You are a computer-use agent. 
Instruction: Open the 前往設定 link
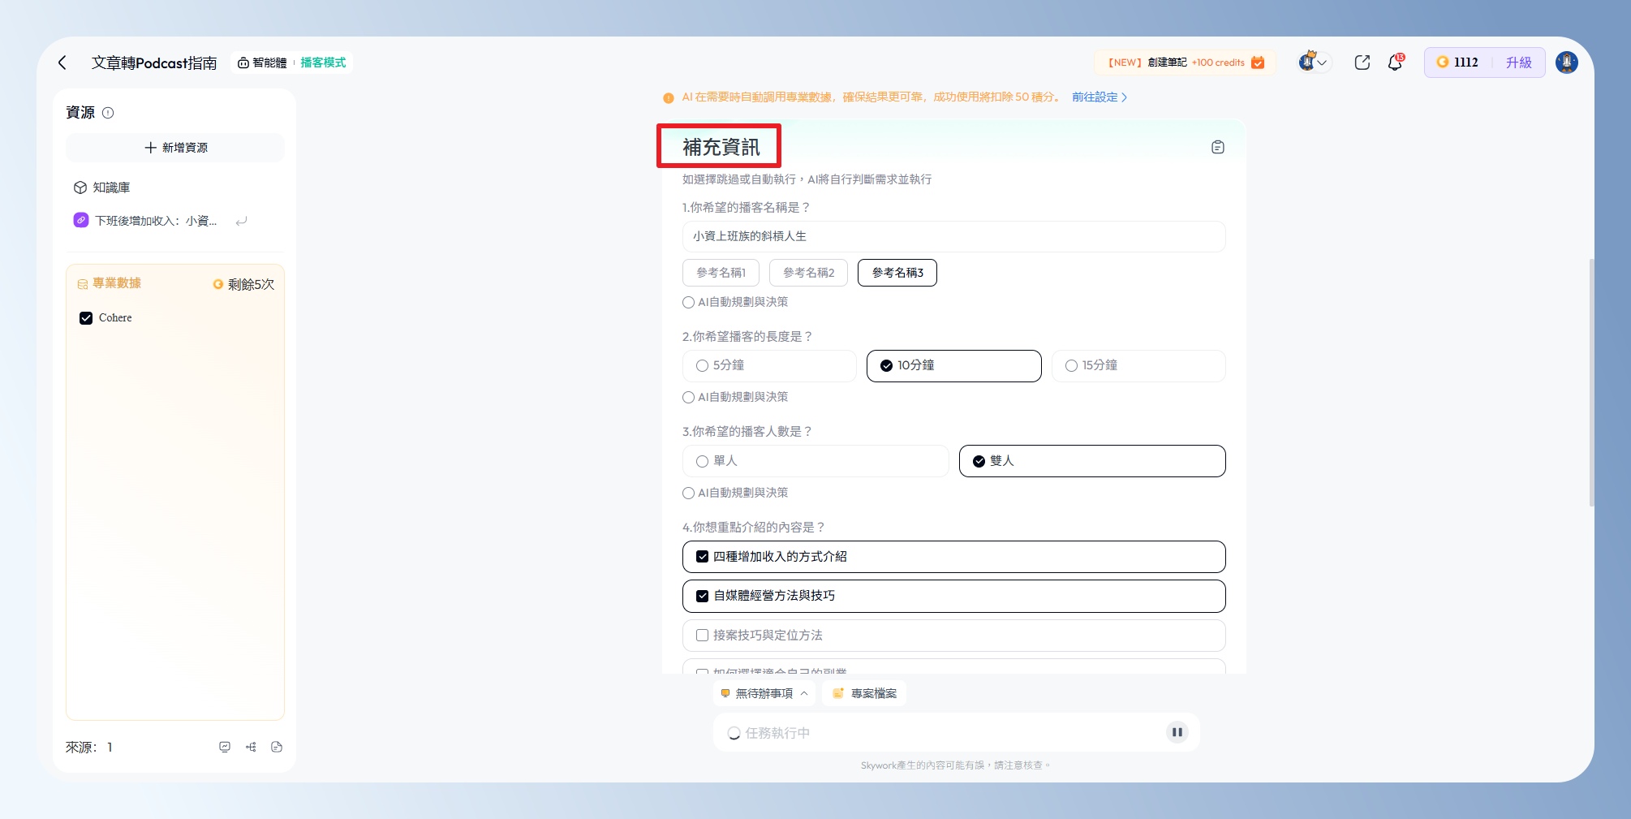1099,97
